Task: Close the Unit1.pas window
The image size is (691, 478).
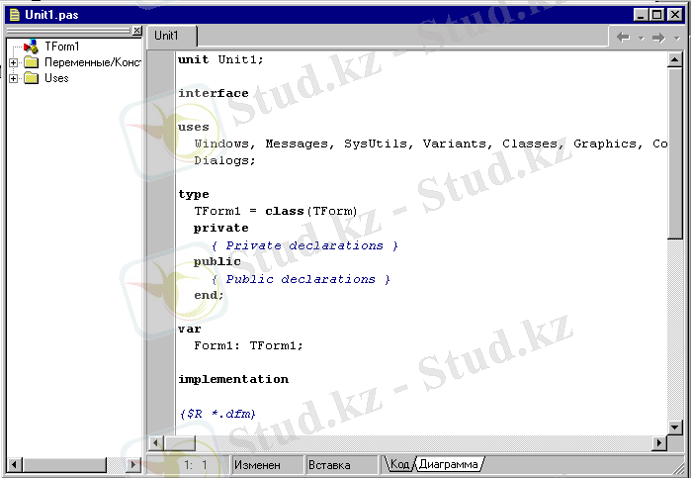Action: tap(674, 15)
